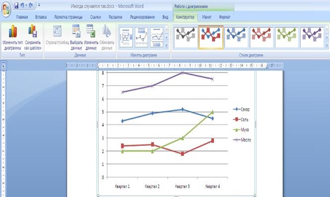This screenshot has height=197, width=330.
Task: Apply the multicolor red-blue chart style
Action: [x=211, y=37]
